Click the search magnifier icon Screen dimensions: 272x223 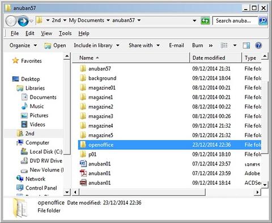point(263,20)
